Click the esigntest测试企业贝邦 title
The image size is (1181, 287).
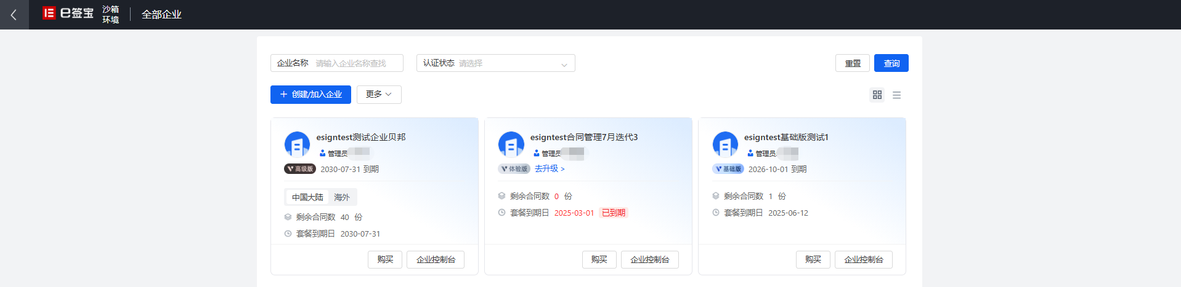[361, 137]
